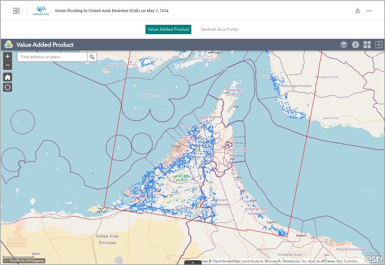Click the Dubai label on map

176,146
